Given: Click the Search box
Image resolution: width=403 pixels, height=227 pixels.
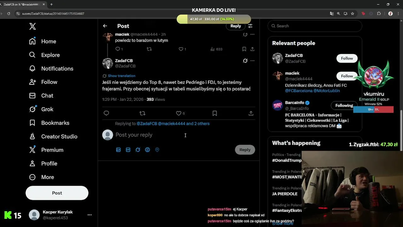Looking at the screenshot, I should click(x=315, y=26).
